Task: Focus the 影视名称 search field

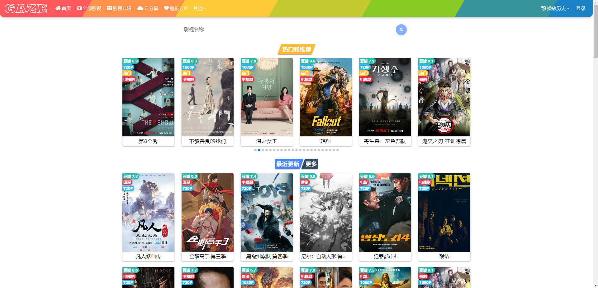Action: [x=288, y=30]
